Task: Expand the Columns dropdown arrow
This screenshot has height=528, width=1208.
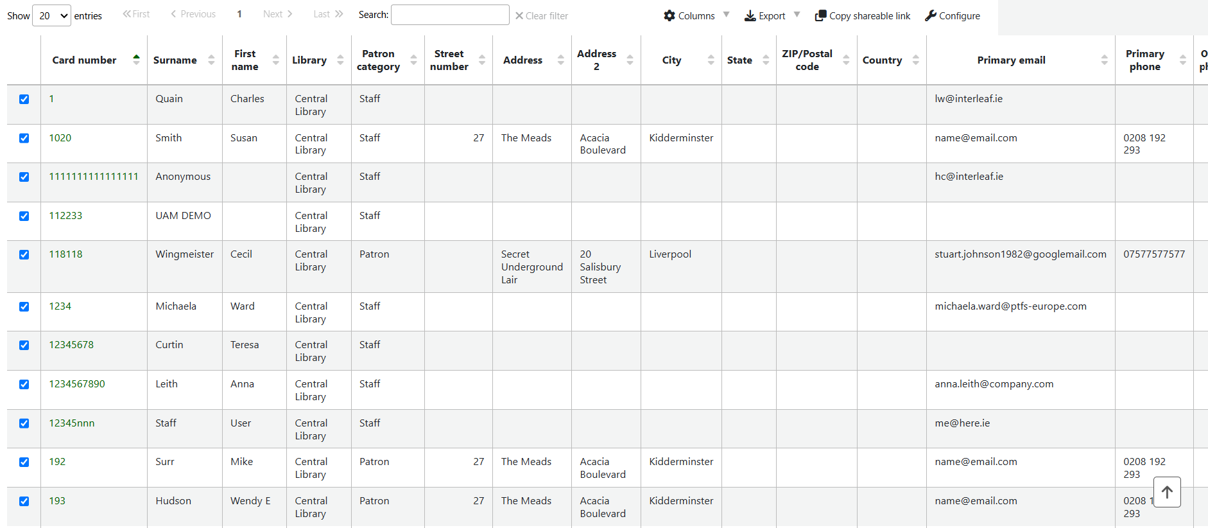Action: pyautogui.click(x=726, y=15)
